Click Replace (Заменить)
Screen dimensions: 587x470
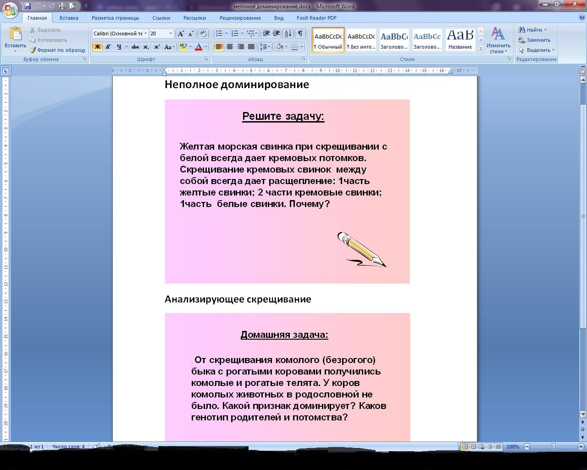point(534,40)
